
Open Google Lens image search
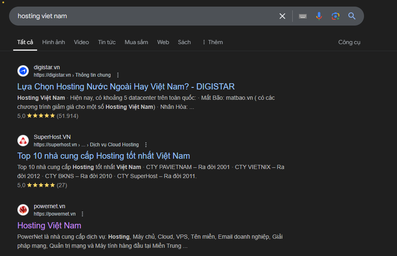pos(335,16)
